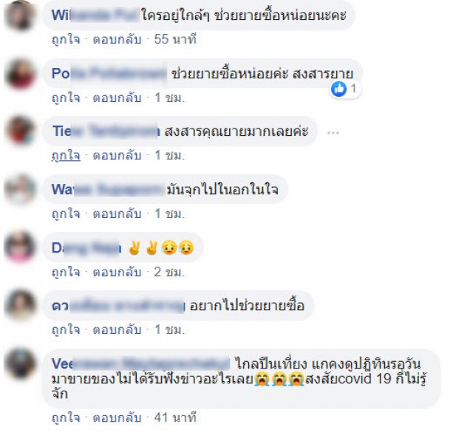Click the blue thumbs-up reaction icon
The image size is (473, 435).
338,89
